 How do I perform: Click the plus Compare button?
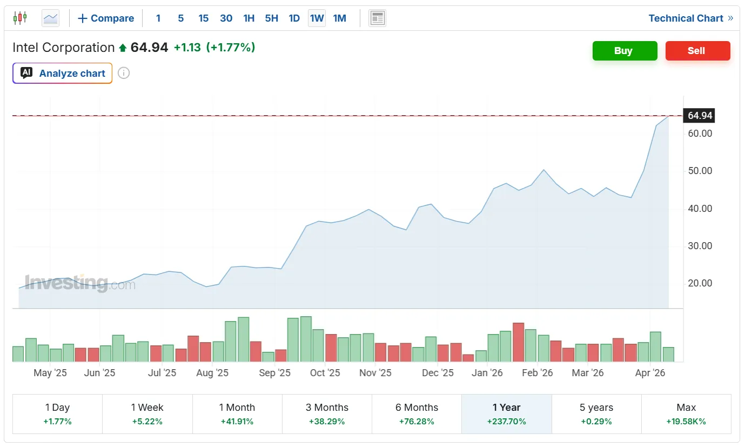coord(106,18)
